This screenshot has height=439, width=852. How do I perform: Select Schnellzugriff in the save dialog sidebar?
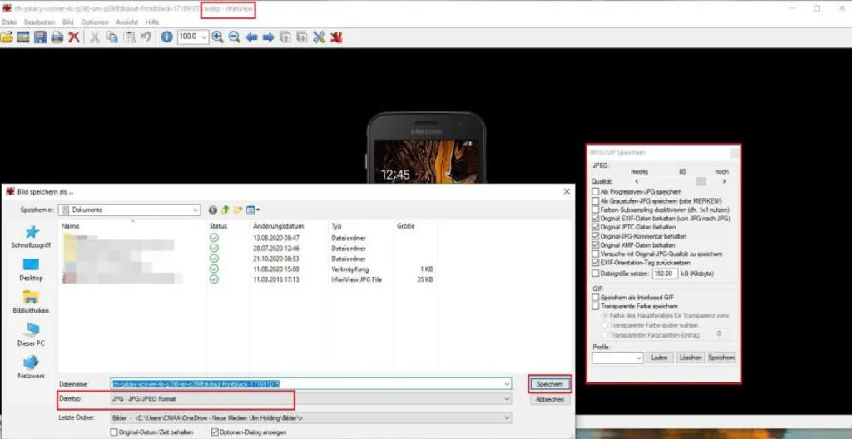pyautogui.click(x=31, y=236)
